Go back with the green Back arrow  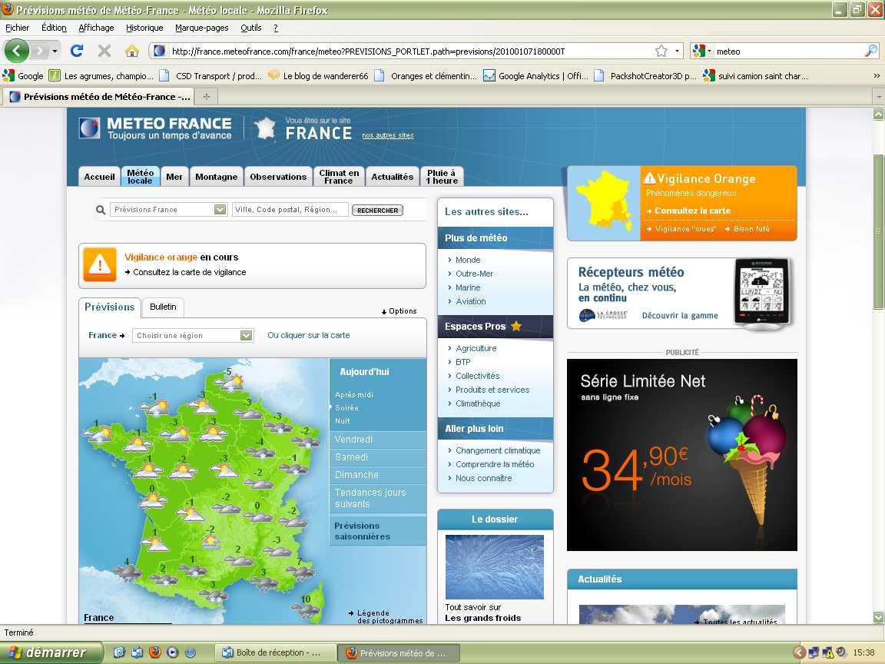point(16,51)
